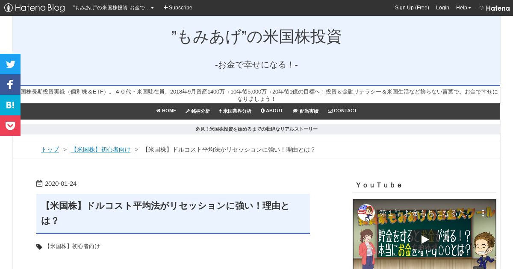
Task: Click the YouTube sidebar heading
Action: [x=379, y=185]
